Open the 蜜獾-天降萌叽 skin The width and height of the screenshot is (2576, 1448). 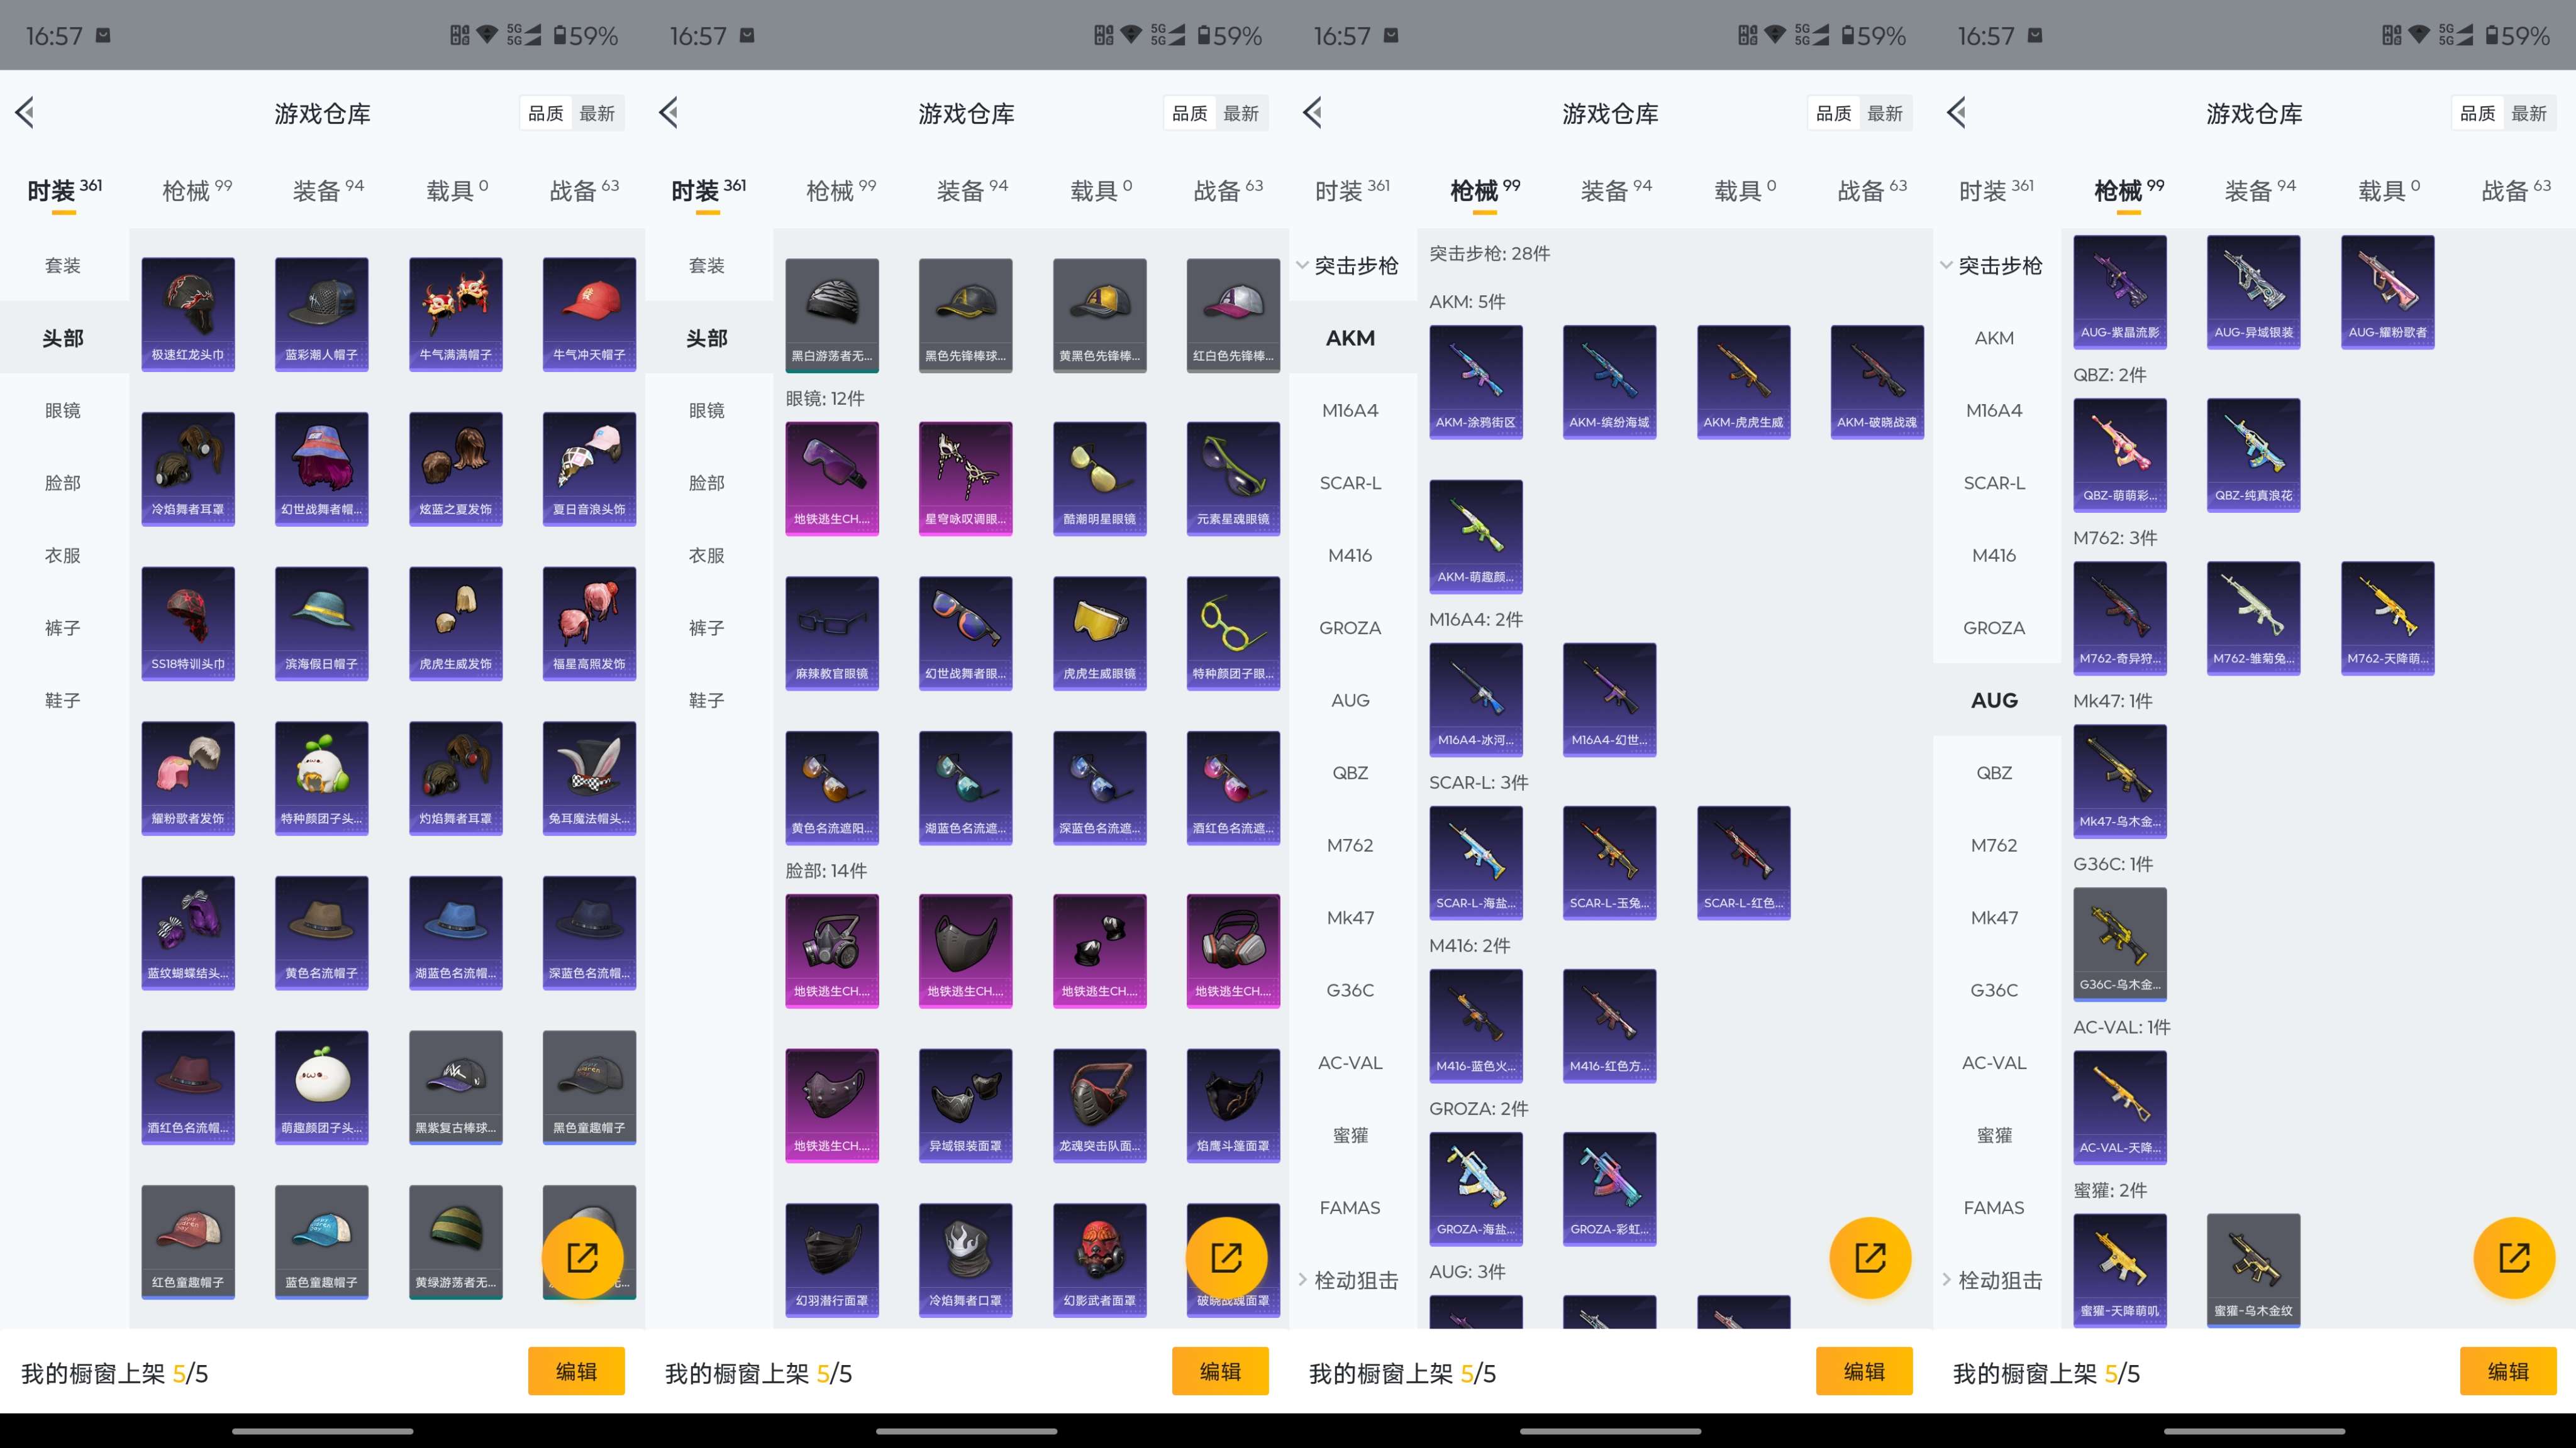2120,1271
